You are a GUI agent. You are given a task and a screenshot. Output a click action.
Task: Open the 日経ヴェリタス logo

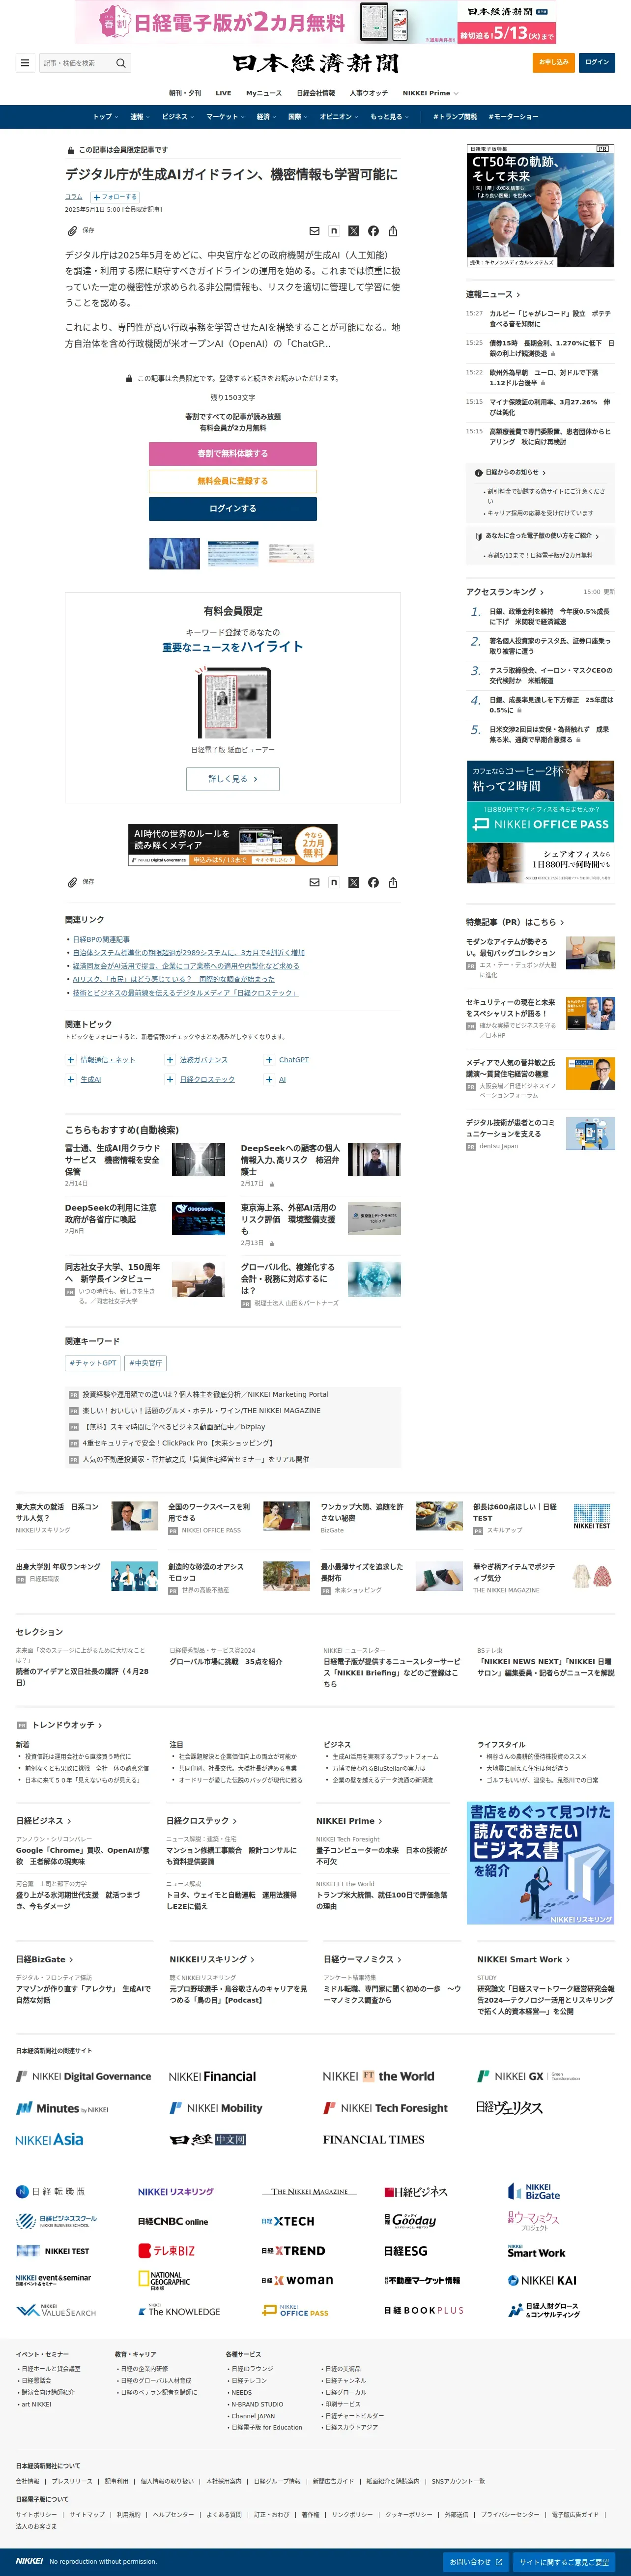coord(510,2108)
